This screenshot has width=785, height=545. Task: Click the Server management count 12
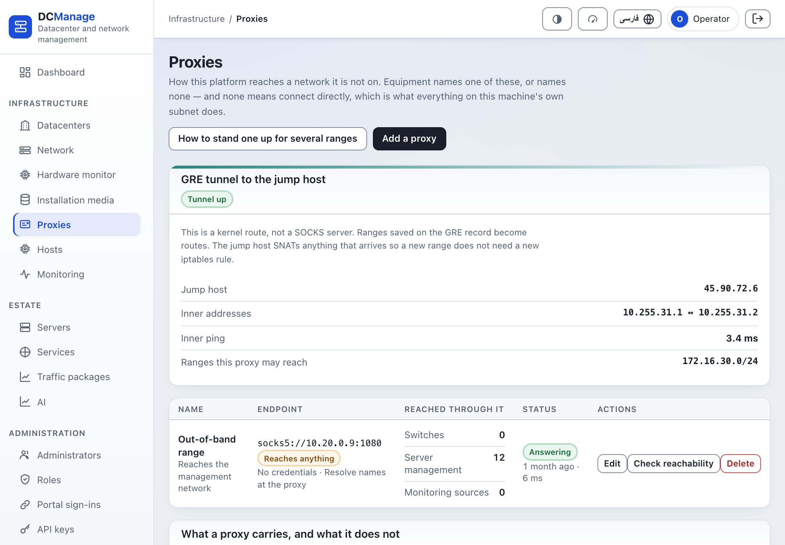(x=499, y=457)
